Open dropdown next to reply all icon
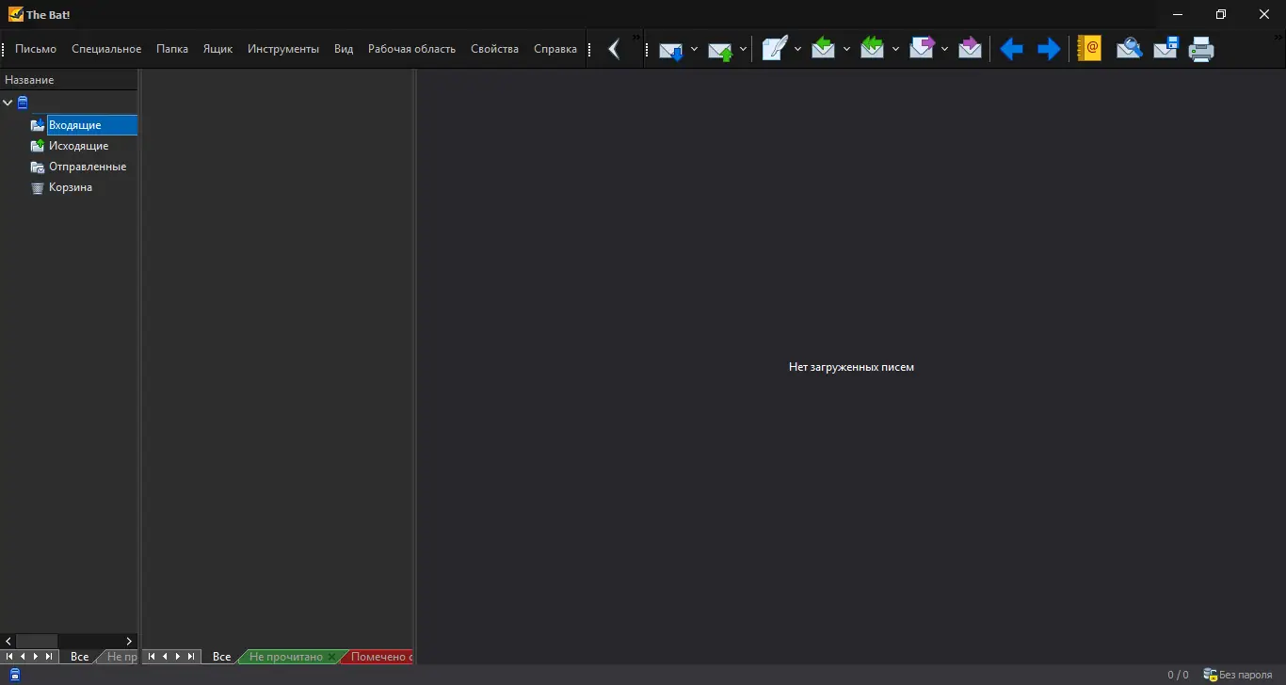Image resolution: width=1286 pixels, height=685 pixels. click(x=895, y=49)
